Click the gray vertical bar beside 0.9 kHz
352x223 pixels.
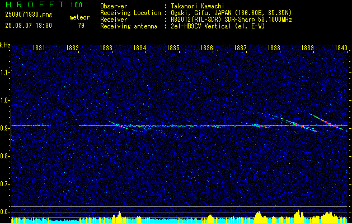pyautogui.click(x=11, y=129)
